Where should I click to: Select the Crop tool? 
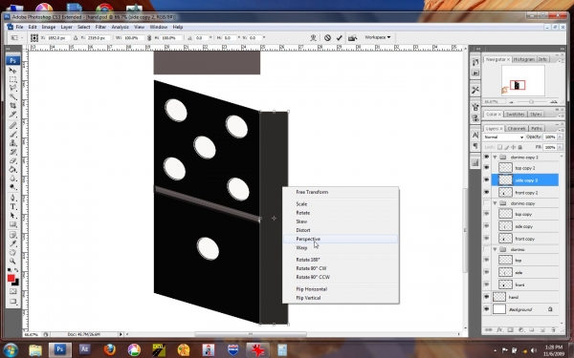[12, 106]
